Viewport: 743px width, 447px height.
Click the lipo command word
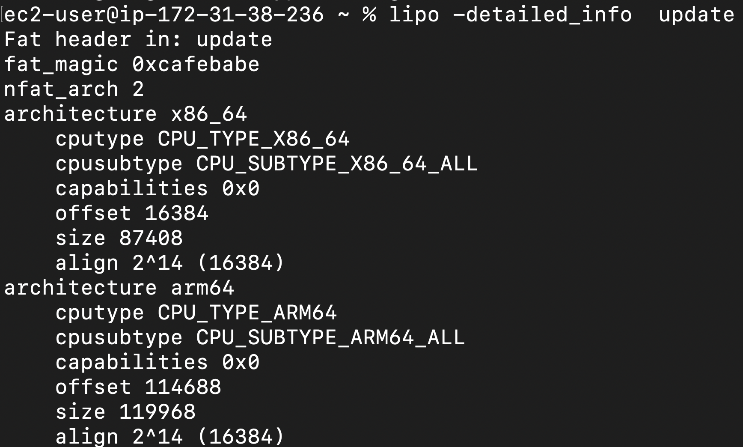tap(414, 15)
